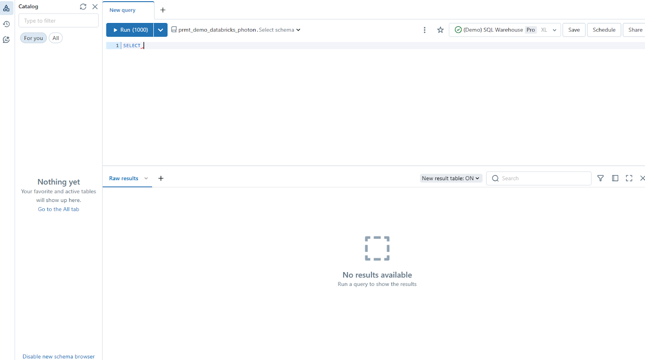Click the Save button
The image size is (645, 360).
[x=574, y=30]
